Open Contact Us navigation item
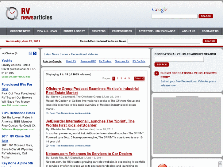The height and width of the screenshot is (167, 223). (x=210, y=31)
